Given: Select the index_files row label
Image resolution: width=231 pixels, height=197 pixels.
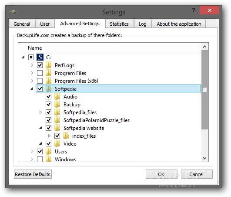Looking at the screenshot, I should point(84,136).
